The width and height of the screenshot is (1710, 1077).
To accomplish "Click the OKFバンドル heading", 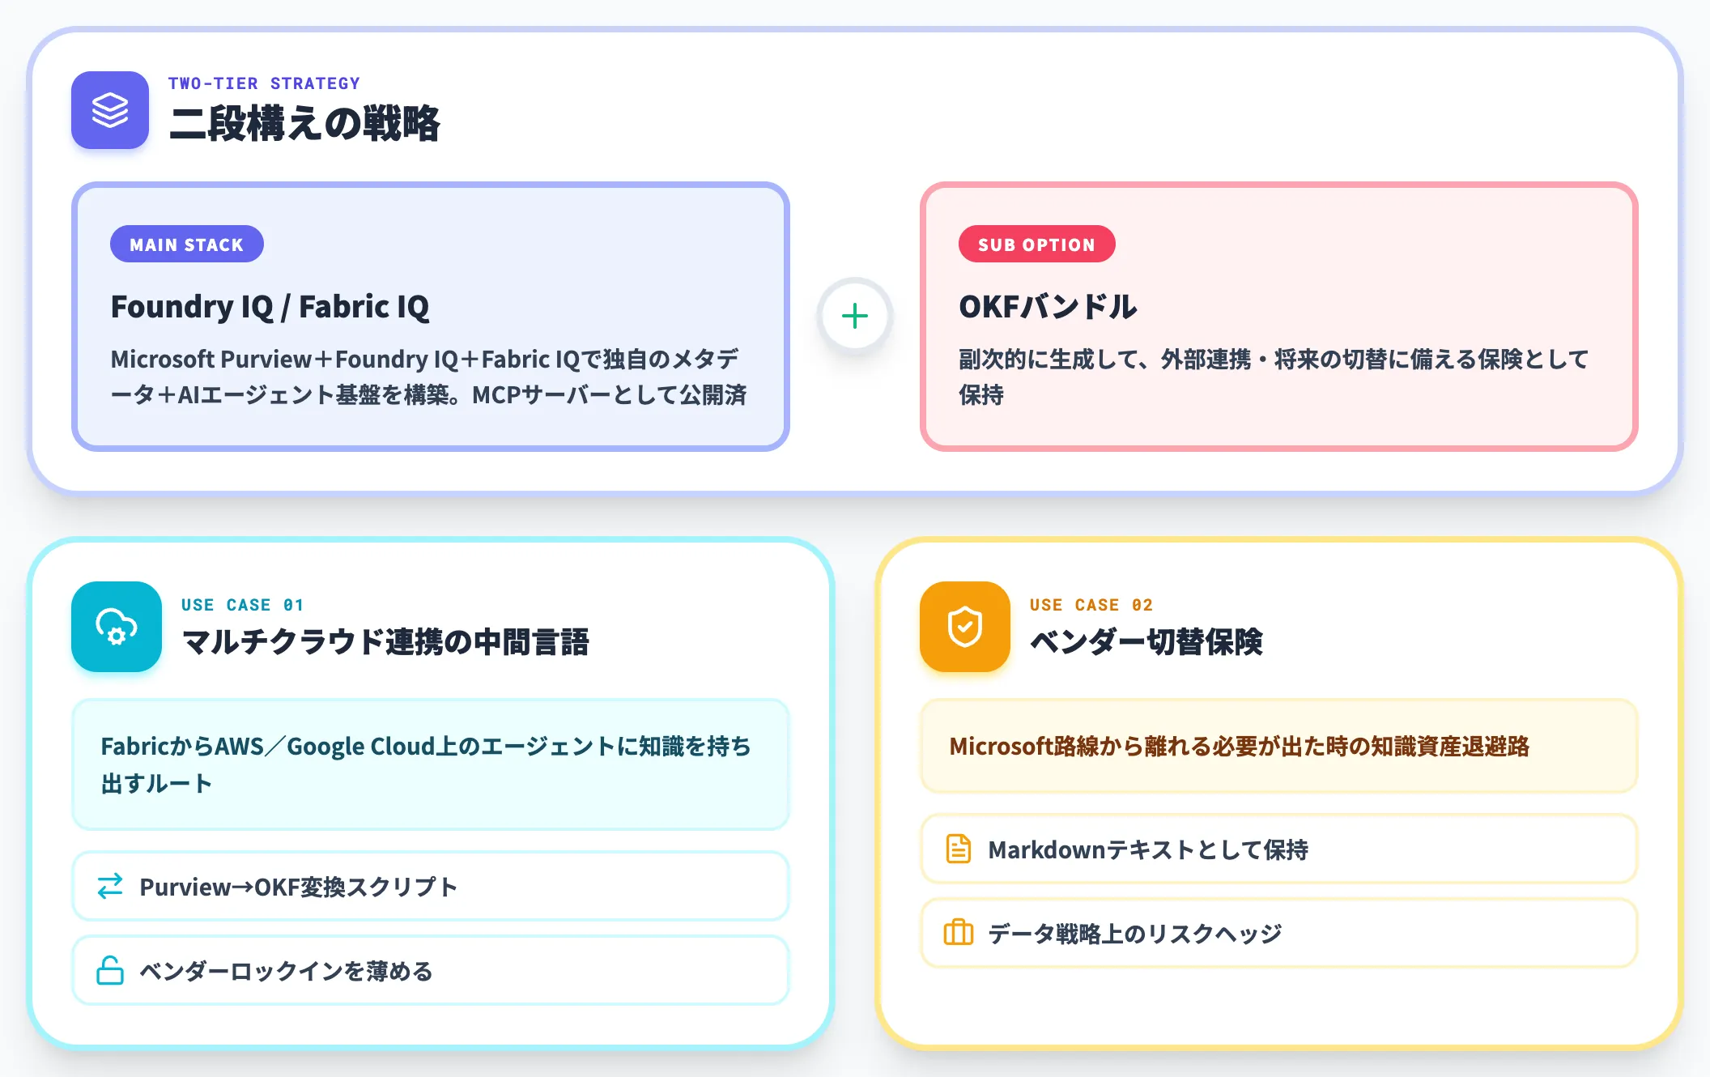I will 1049,307.
